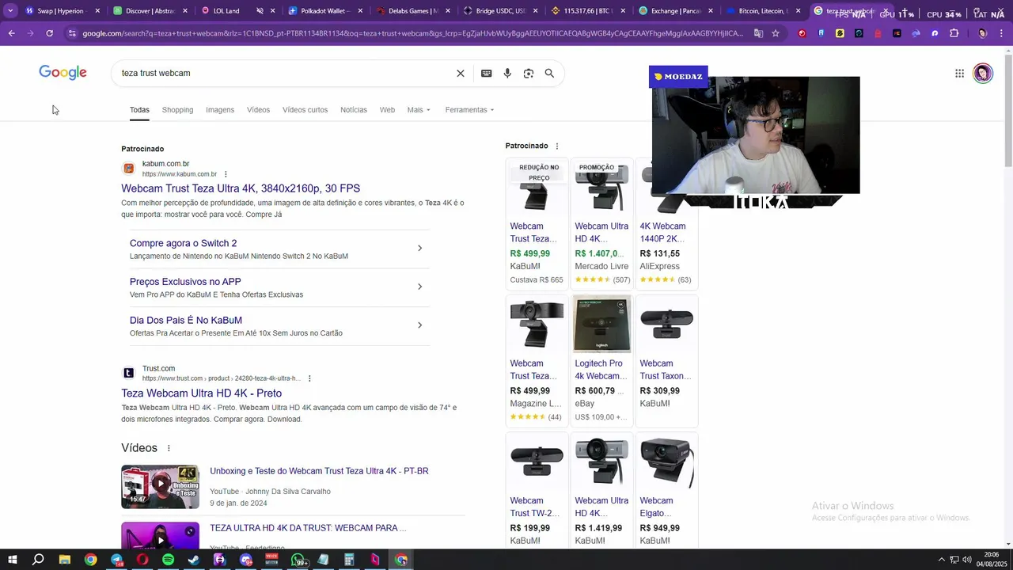Expand the Mais search filter dropdown
Viewport: 1013px width, 570px height.
click(x=419, y=110)
